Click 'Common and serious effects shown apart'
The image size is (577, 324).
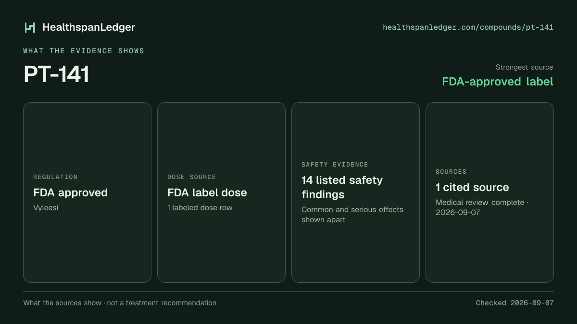(x=352, y=215)
